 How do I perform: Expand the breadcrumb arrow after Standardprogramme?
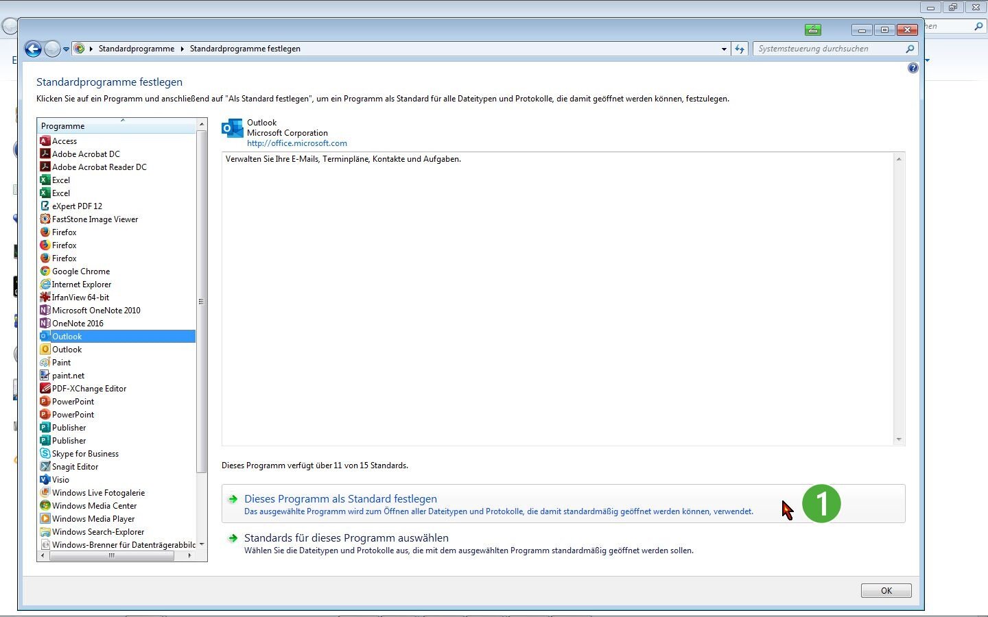(183, 49)
